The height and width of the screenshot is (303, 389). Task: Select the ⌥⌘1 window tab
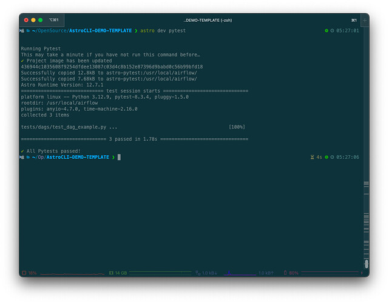tap(53, 20)
